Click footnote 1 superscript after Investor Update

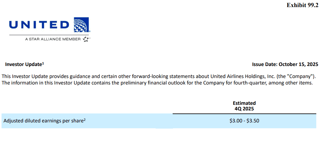click(43, 64)
